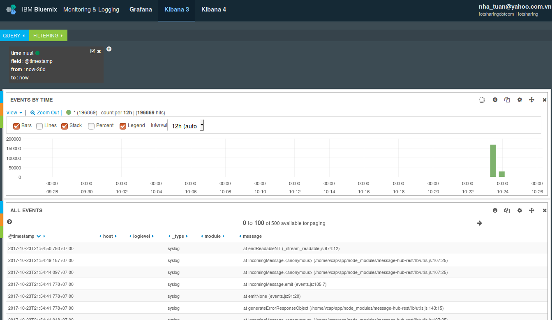Open the gear configuration icon for EVENTS BY TIME
The height and width of the screenshot is (320, 552).
point(520,100)
